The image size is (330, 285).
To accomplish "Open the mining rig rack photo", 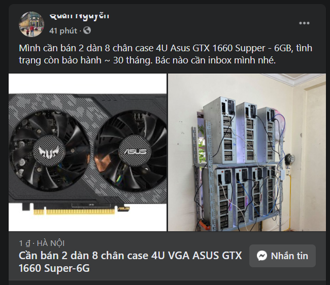I will point(247,153).
